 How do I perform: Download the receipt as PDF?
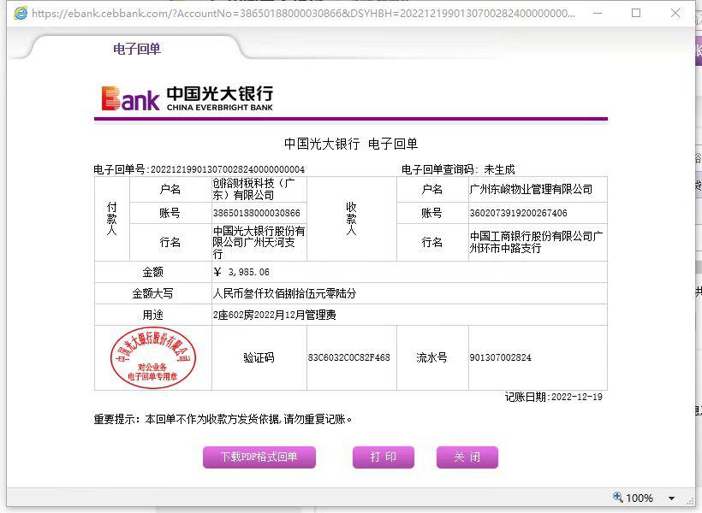[x=259, y=457]
